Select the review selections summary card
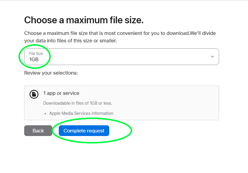The height and width of the screenshot is (173, 248). point(121,103)
